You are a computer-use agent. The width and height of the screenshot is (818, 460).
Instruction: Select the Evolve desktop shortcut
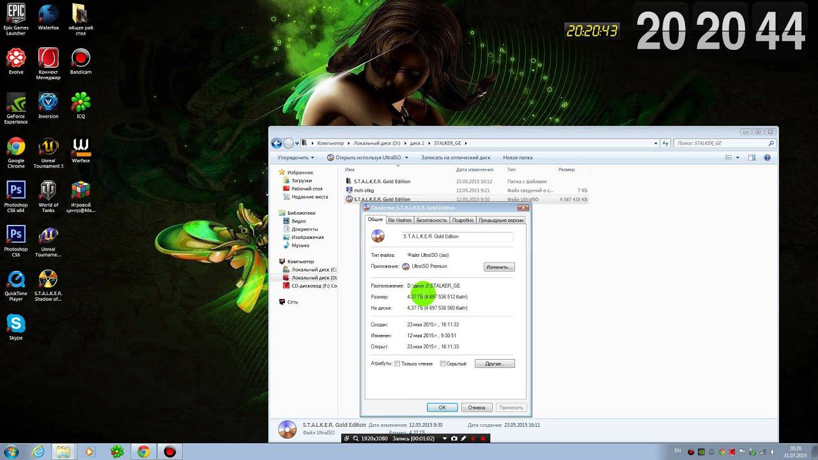pos(16,62)
